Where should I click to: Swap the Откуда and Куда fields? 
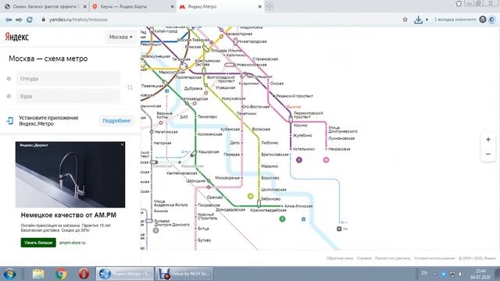(x=130, y=87)
